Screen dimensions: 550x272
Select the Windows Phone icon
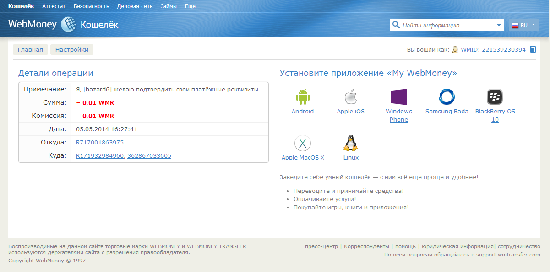point(398,97)
